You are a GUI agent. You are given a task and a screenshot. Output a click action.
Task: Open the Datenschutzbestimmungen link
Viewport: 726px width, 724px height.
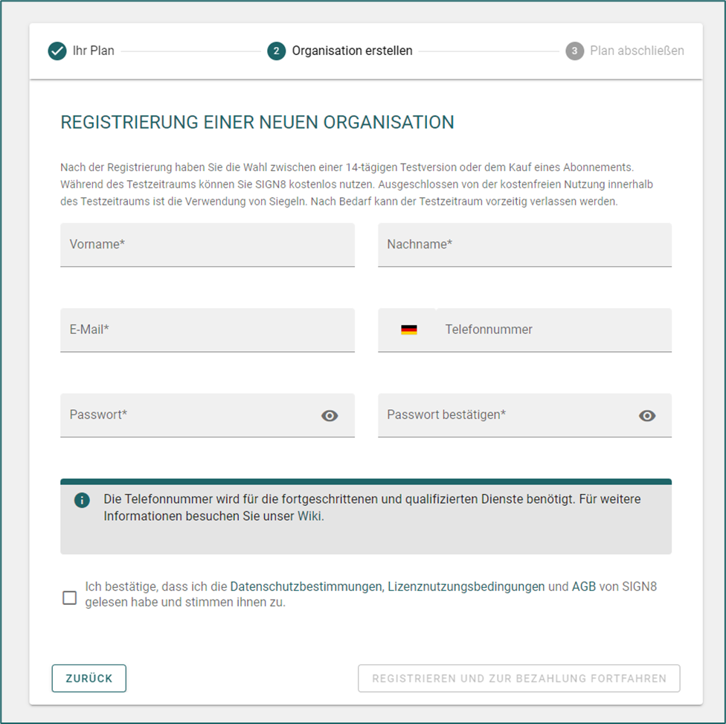306,586
